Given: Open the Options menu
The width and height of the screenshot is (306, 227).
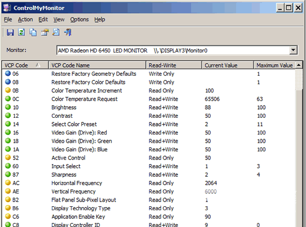Looking at the screenshot, I should 79,20.
